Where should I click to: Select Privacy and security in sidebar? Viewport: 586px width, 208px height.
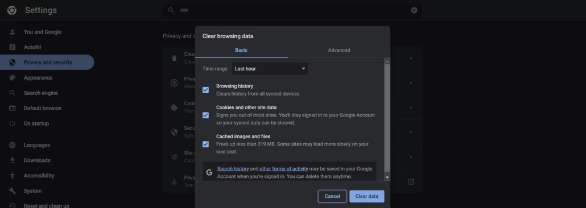click(x=47, y=63)
